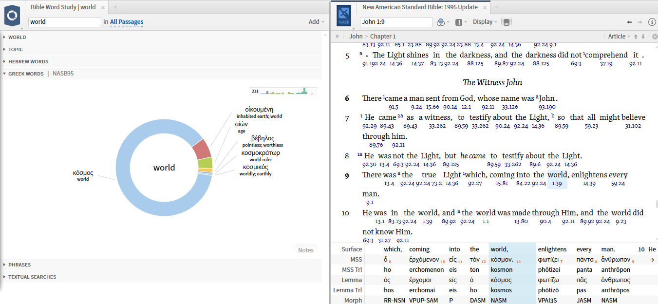Close the Bible Word Study tab
Viewport: 658px width, 304px height.
pos(103,7)
